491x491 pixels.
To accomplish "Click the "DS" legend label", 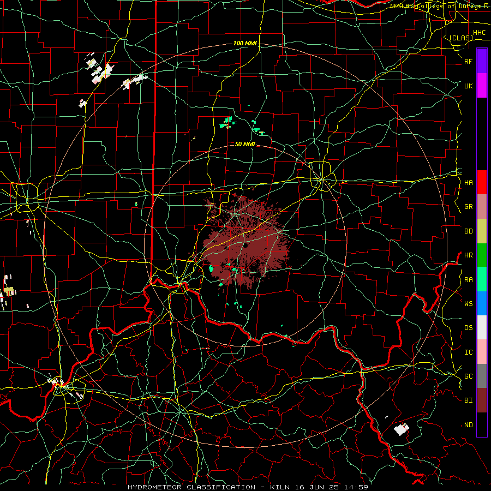I will (x=469, y=327).
